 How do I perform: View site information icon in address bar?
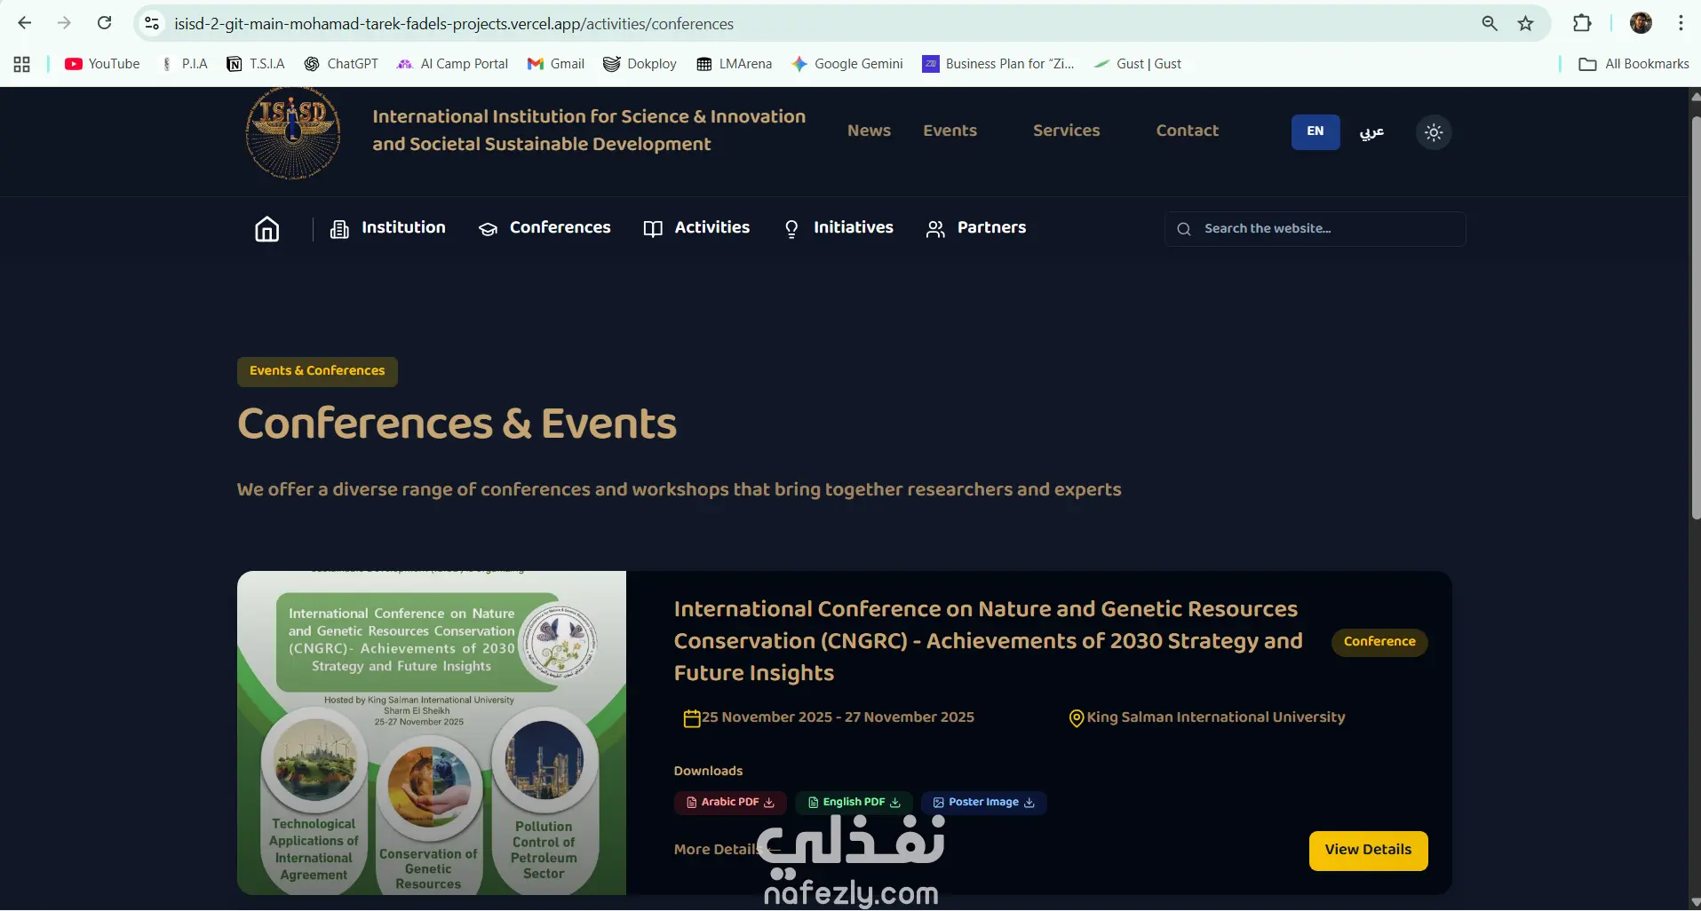pos(152,23)
